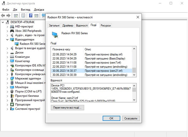Click the HID-пристрої category icon

[x=12, y=27]
